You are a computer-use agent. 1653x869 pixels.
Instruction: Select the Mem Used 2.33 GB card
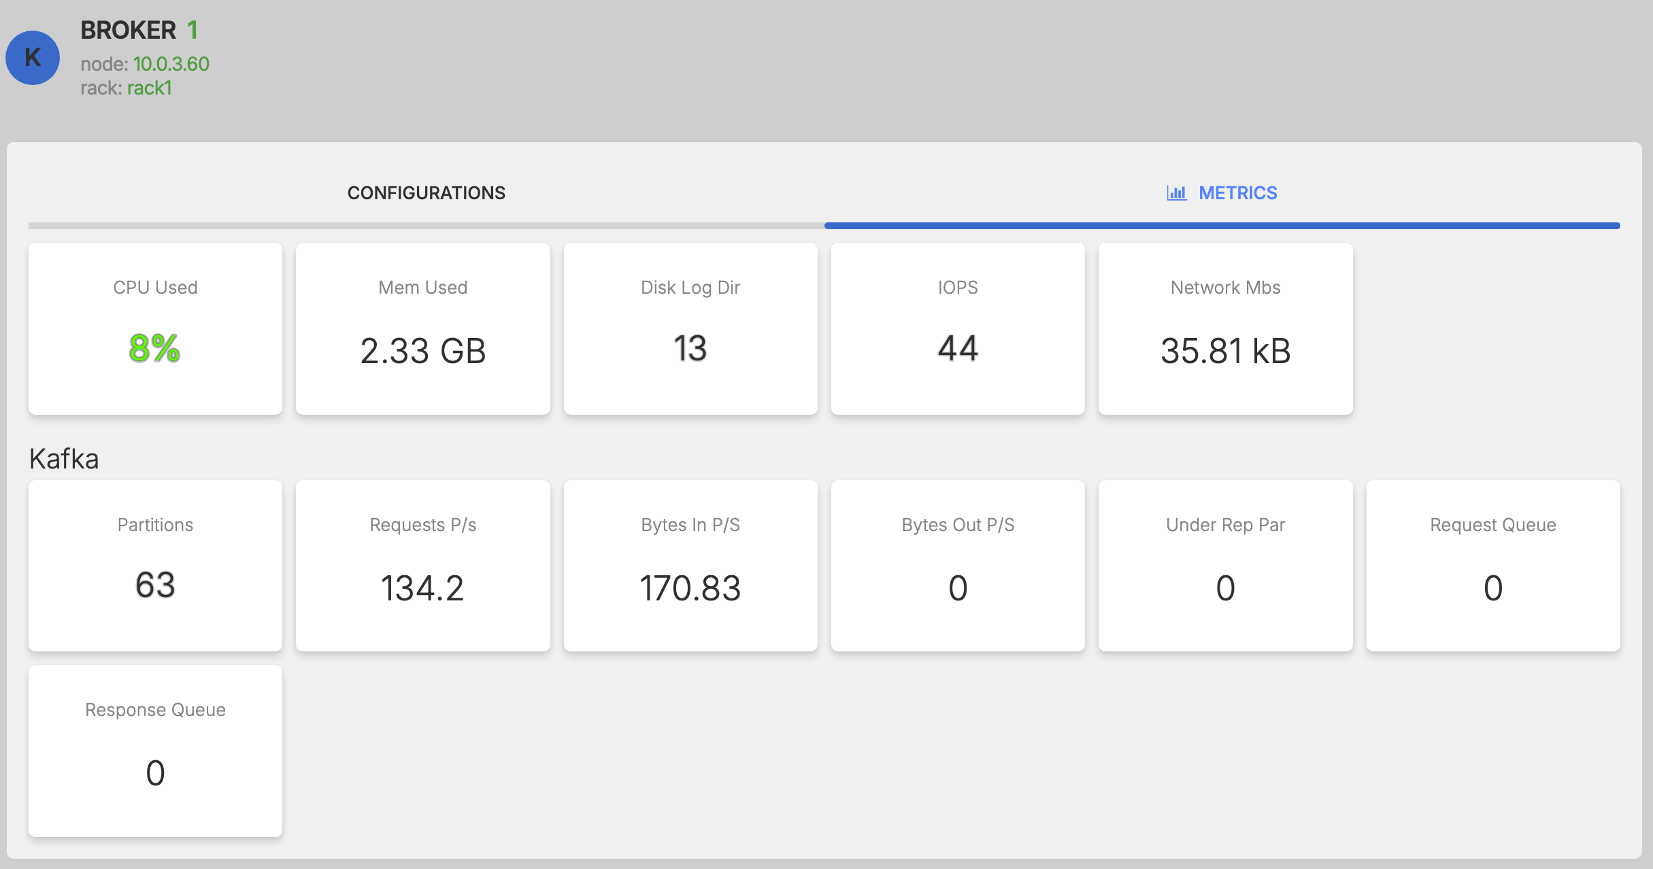click(x=422, y=328)
